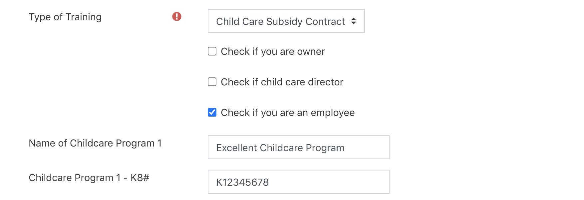
Task: Click the 'Type of Training' label
Action: (65, 17)
